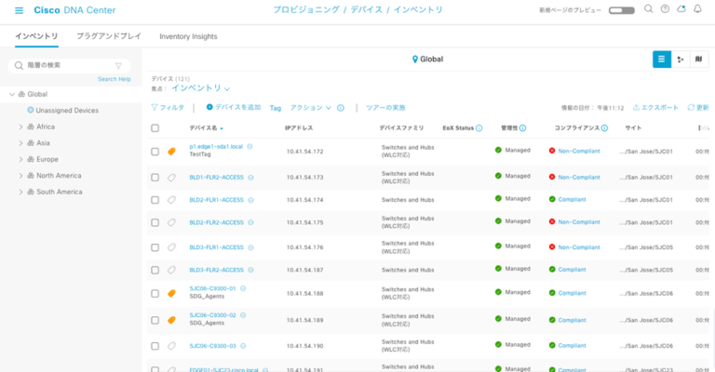
Task: Click IP address 10.41.54.174 cell
Action: coord(305,200)
